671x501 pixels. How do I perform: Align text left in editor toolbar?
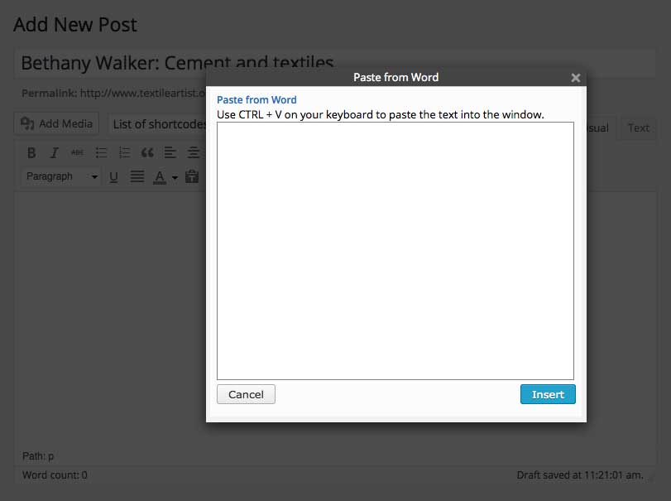170,153
